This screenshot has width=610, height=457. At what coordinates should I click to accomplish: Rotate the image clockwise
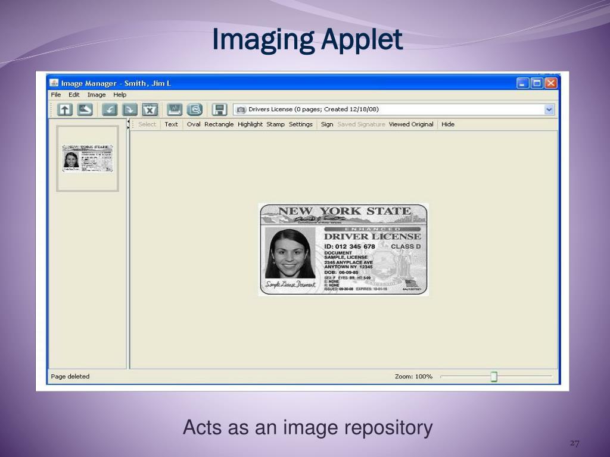click(x=130, y=109)
